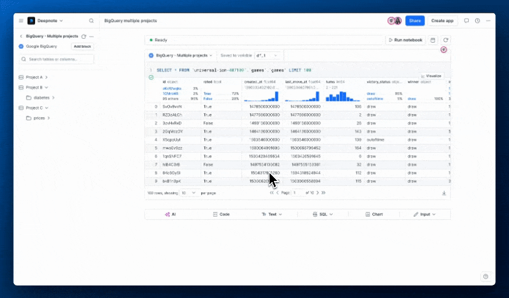Click the Project A database icon

pos(21,78)
